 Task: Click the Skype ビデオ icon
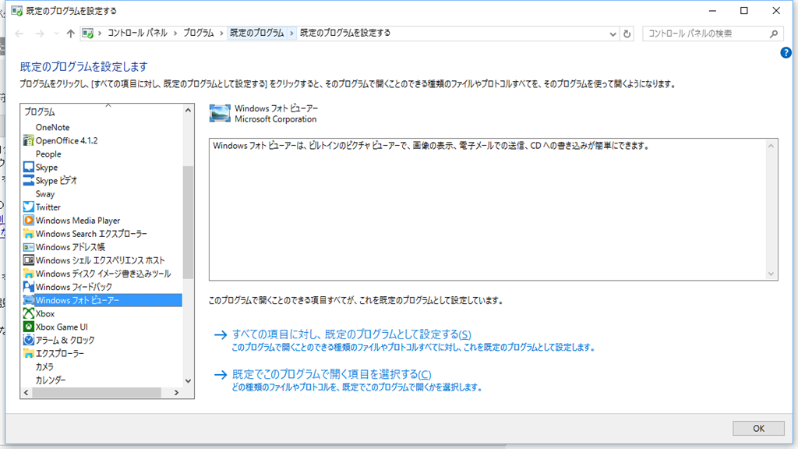pos(29,180)
